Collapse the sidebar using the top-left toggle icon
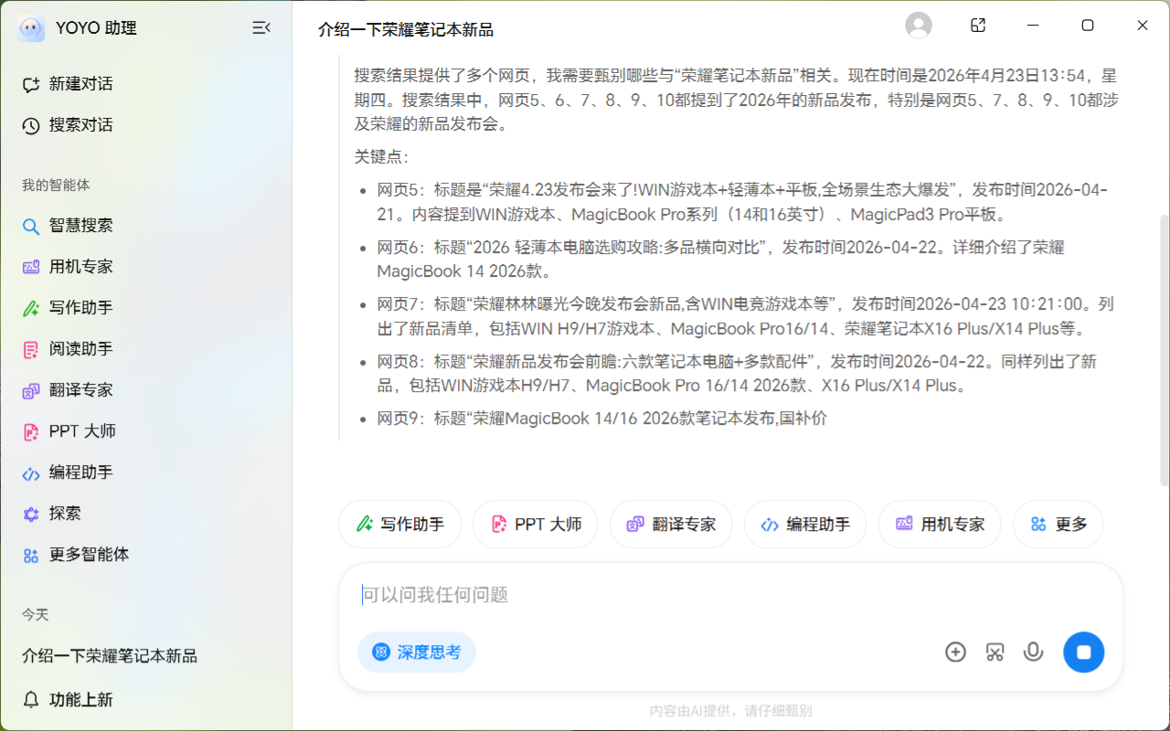 [x=261, y=28]
